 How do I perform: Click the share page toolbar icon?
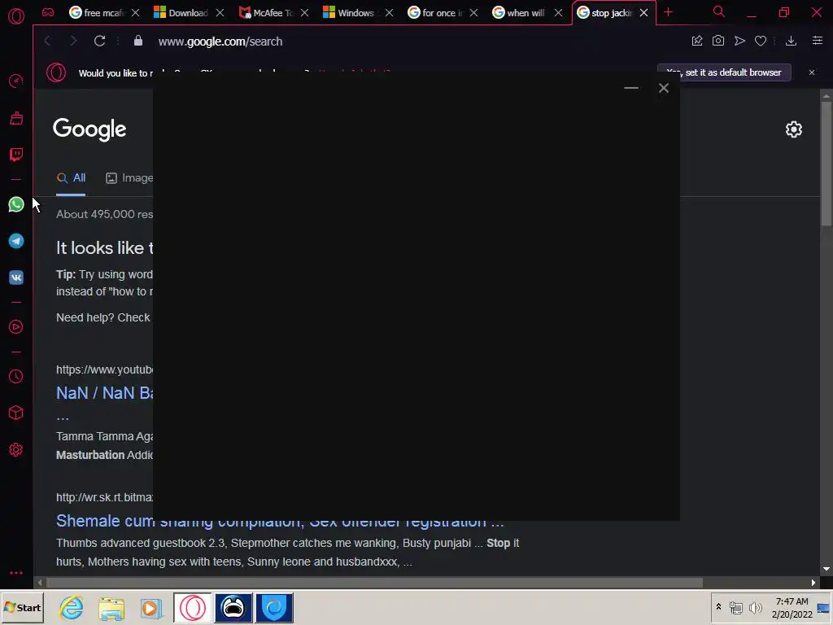point(697,41)
